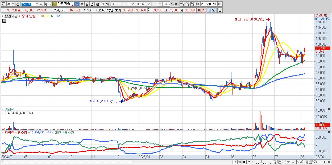Select 틱 tick chart period
This screenshot has width=332, height=165.
point(107,4)
